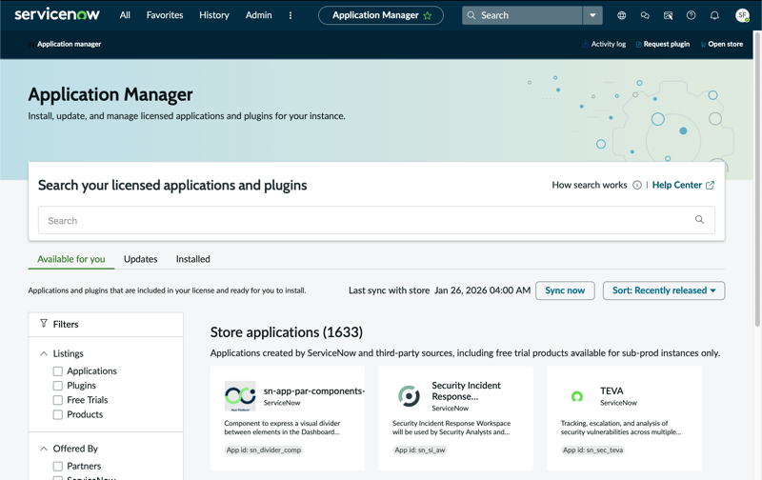Click the How search works info icon
This screenshot has width=762, height=480.
(x=637, y=185)
